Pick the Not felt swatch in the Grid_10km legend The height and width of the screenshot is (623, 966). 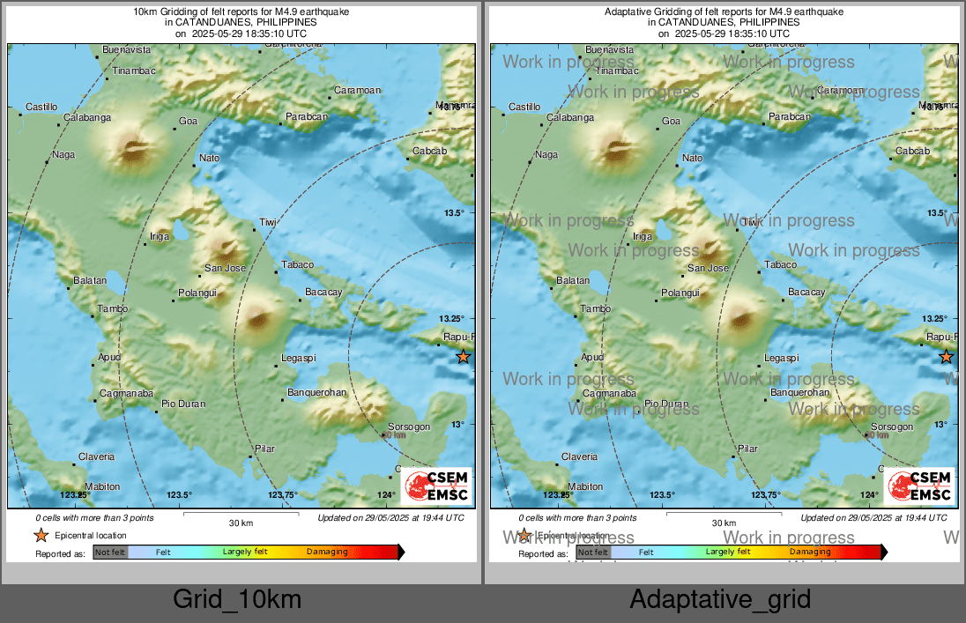pos(110,553)
